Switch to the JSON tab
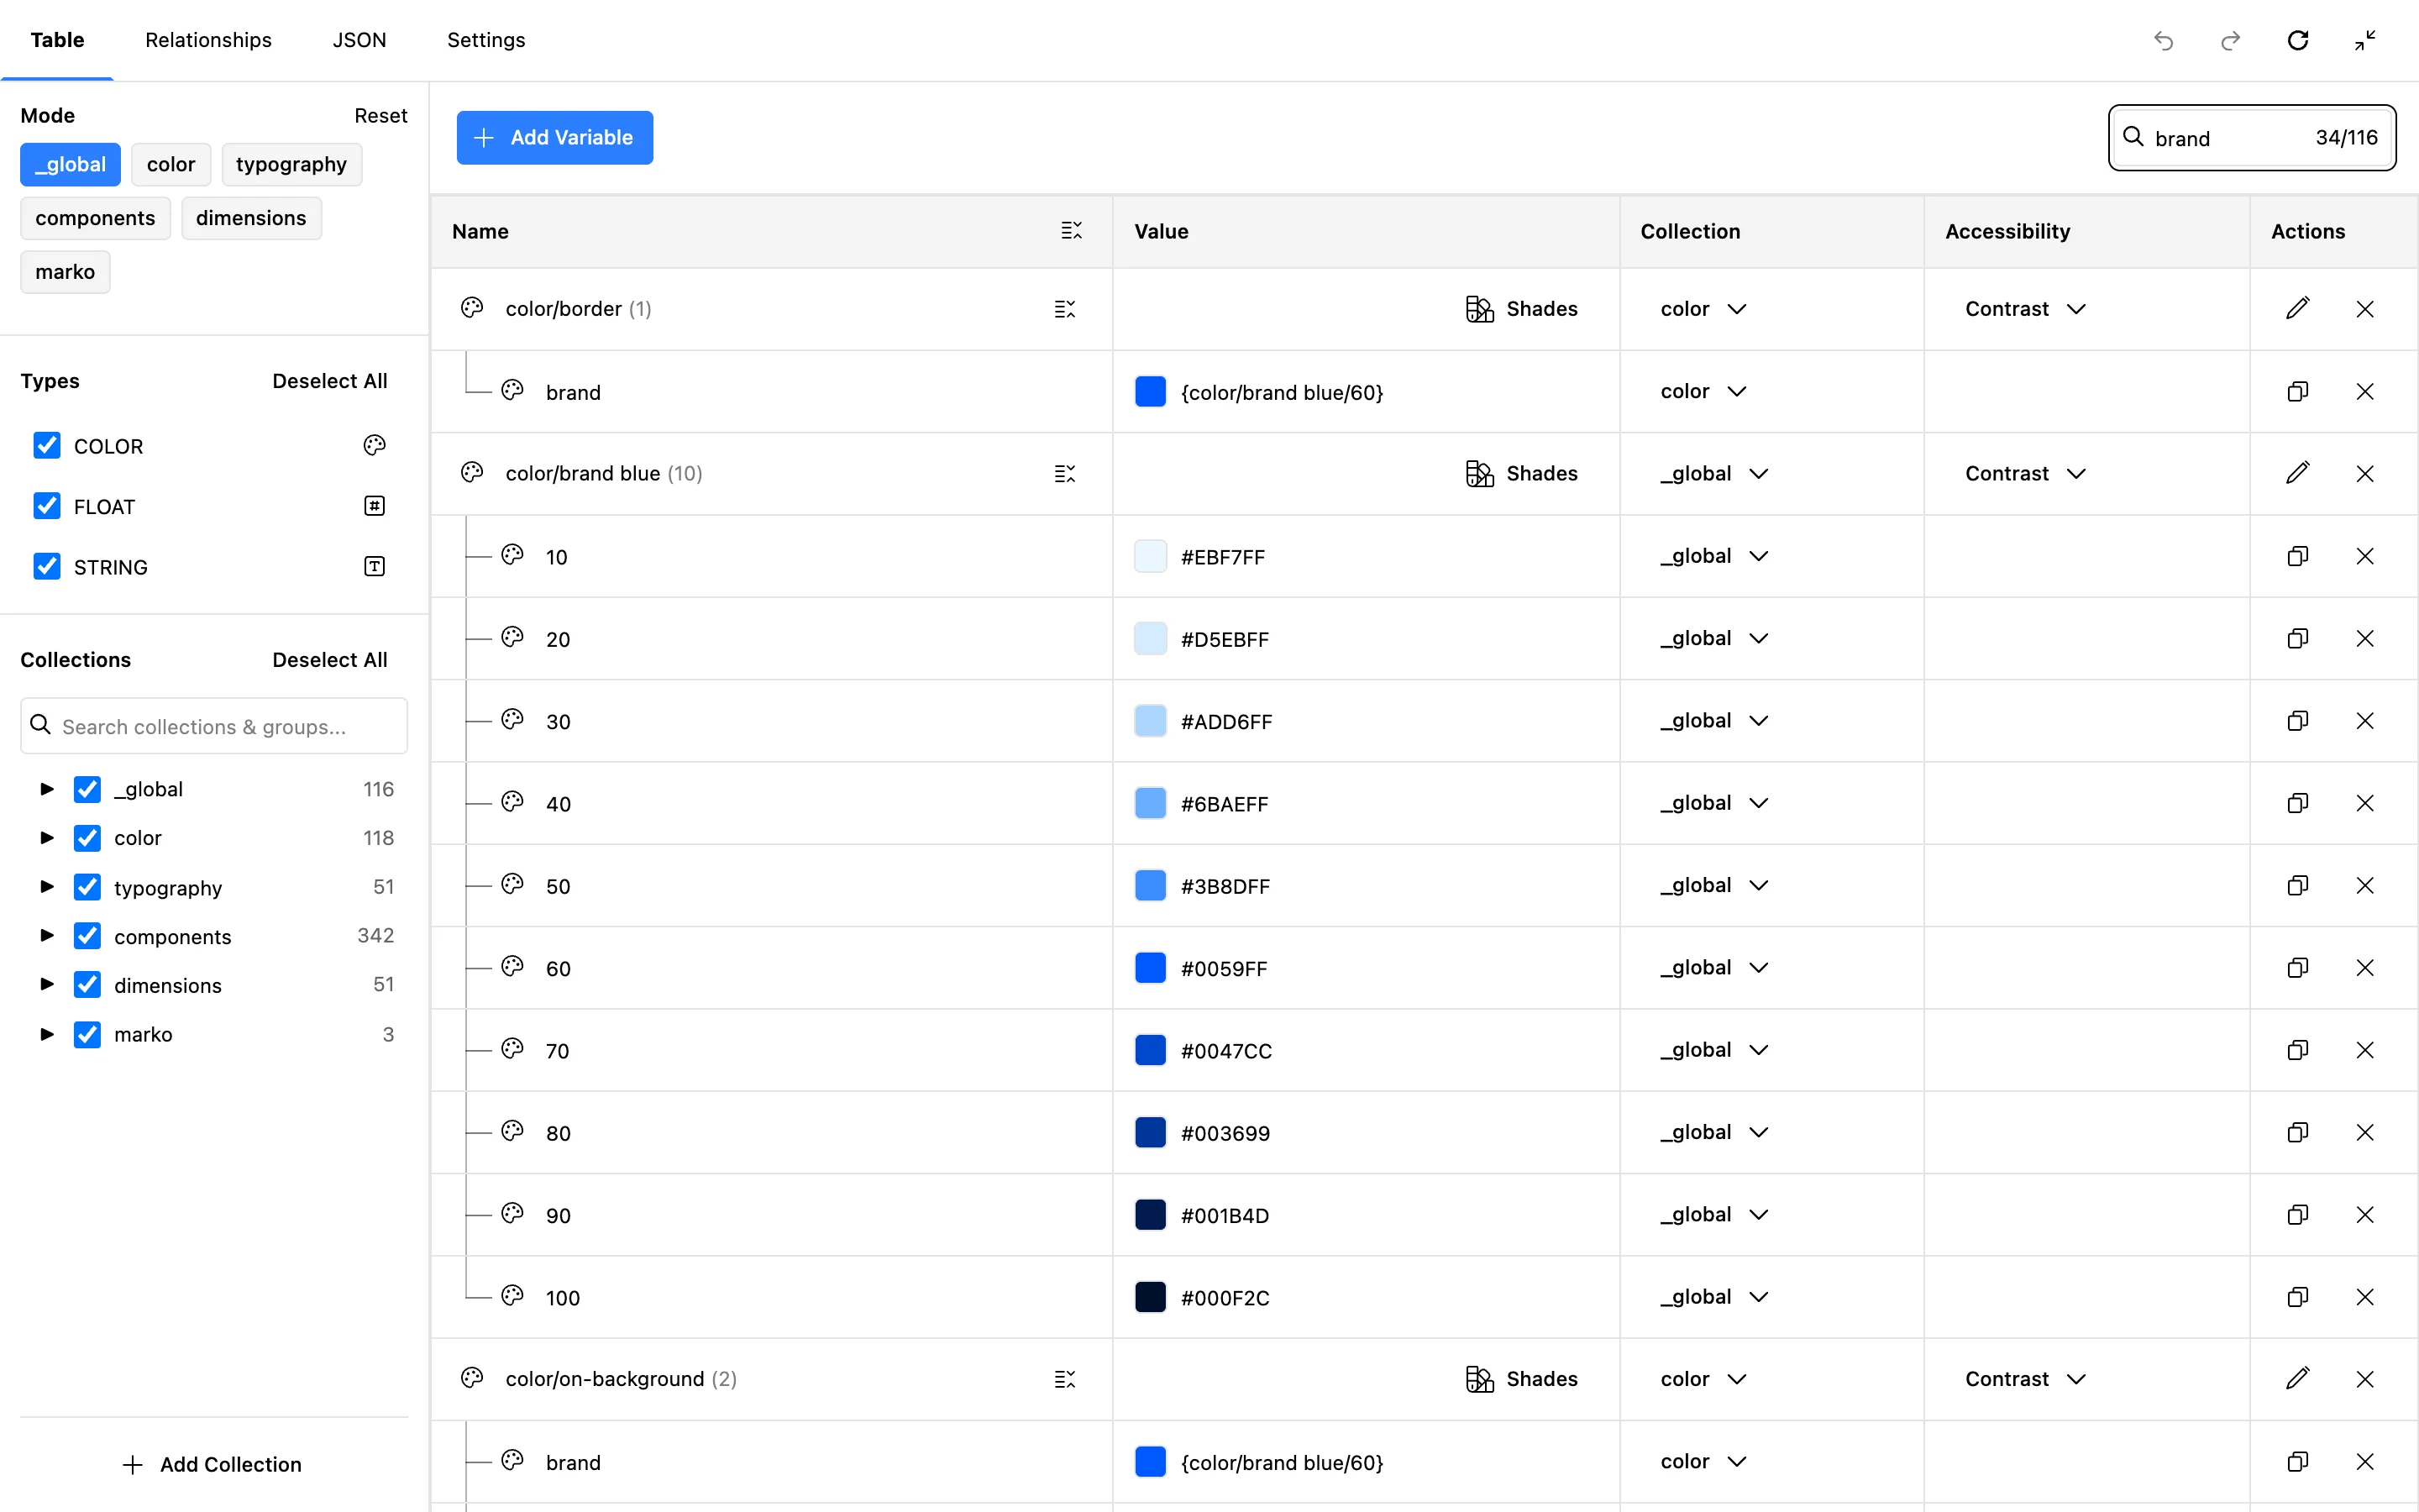 click(x=359, y=40)
